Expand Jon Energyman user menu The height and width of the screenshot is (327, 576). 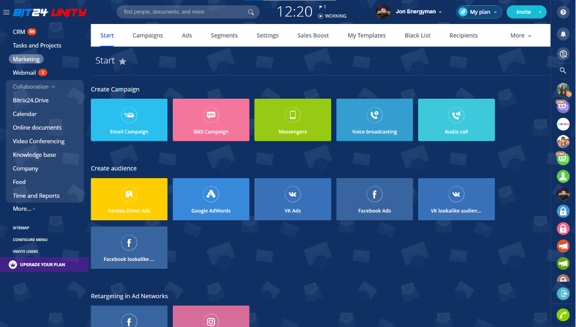tap(419, 12)
